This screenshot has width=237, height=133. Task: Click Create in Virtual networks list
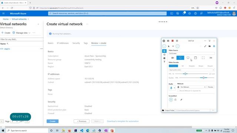point(6,33)
